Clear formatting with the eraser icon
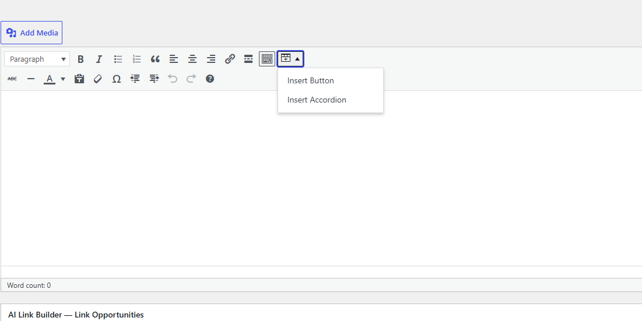The width and height of the screenshot is (642, 321). 97,79
